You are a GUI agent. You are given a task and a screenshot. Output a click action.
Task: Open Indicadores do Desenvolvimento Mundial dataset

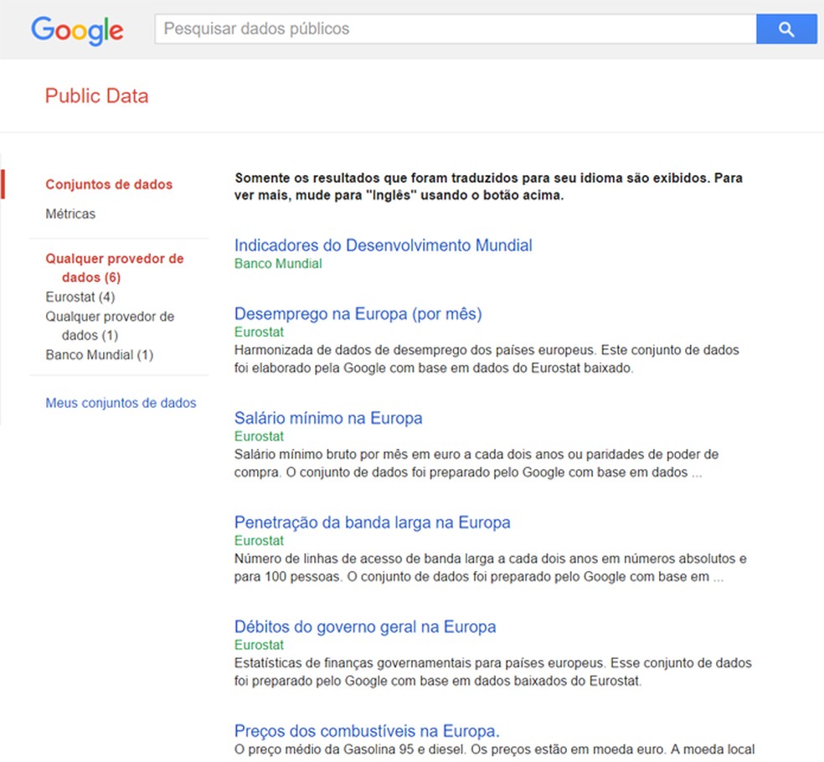pyautogui.click(x=383, y=245)
